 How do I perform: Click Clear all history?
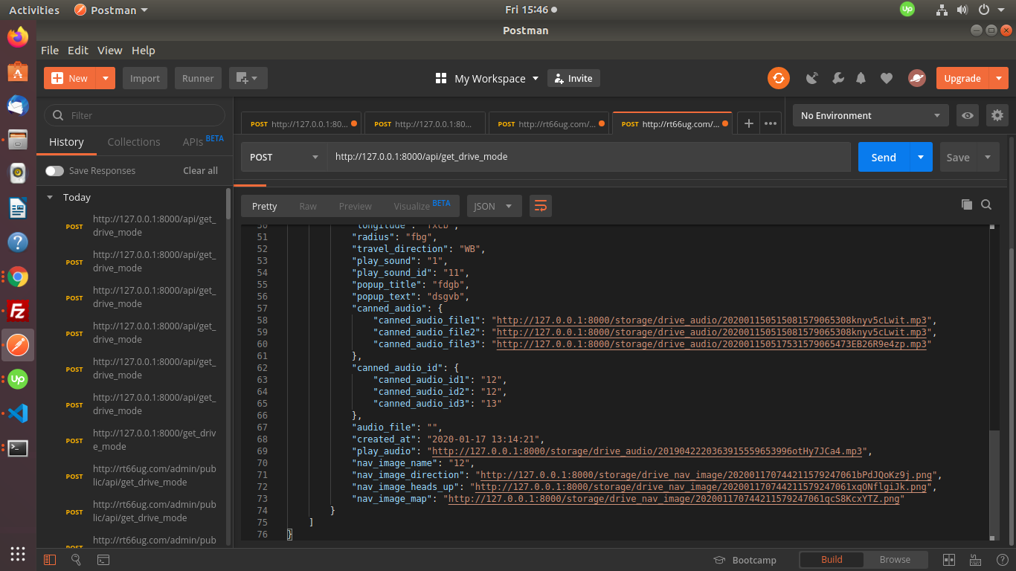coord(200,171)
